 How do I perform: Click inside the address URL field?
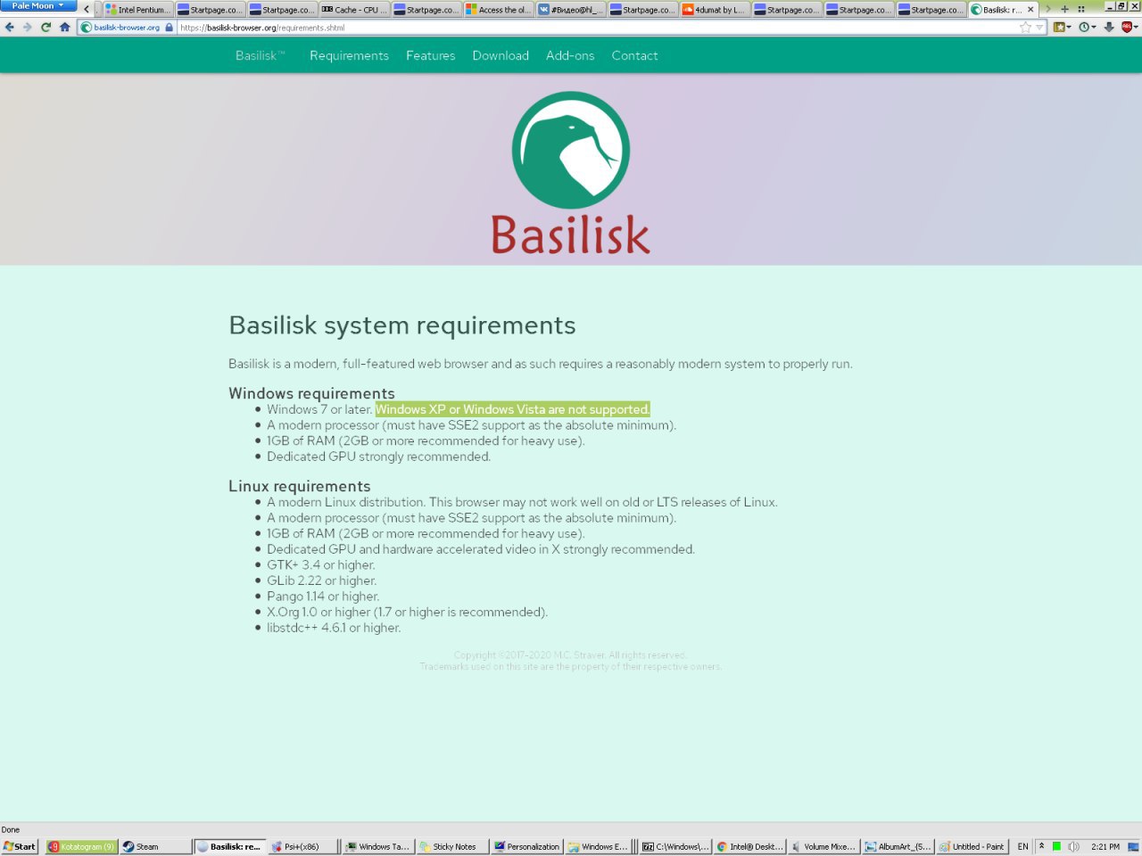click(596, 28)
